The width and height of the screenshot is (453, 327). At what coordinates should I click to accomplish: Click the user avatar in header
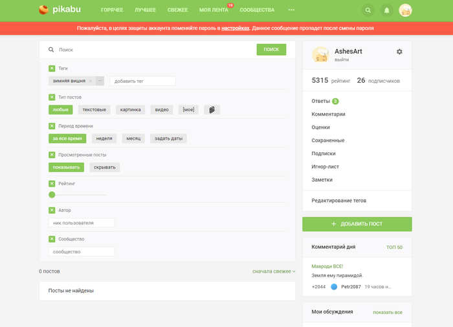pos(406,10)
